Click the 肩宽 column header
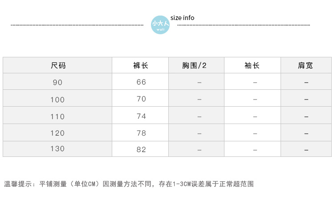This screenshot has height=212, width=334. [305, 65]
